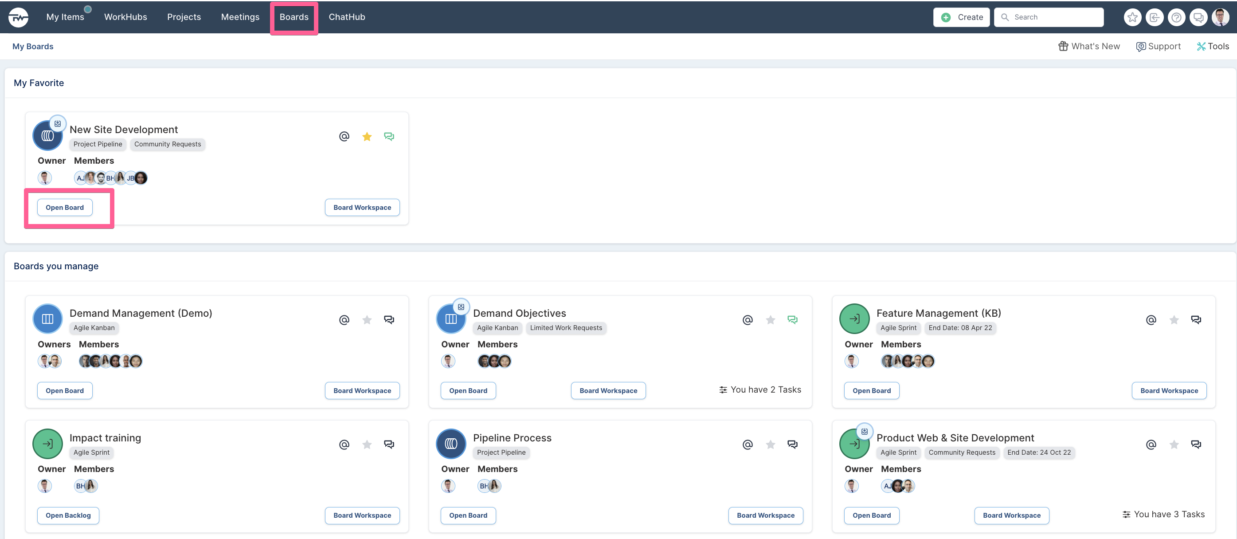The image size is (1237, 539).
Task: Unfavorite New Site Development gold star
Action: (x=367, y=137)
